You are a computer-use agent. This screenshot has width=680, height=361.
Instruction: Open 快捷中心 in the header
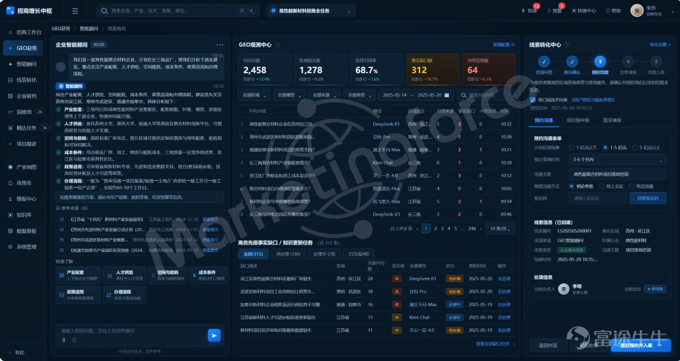(584, 11)
